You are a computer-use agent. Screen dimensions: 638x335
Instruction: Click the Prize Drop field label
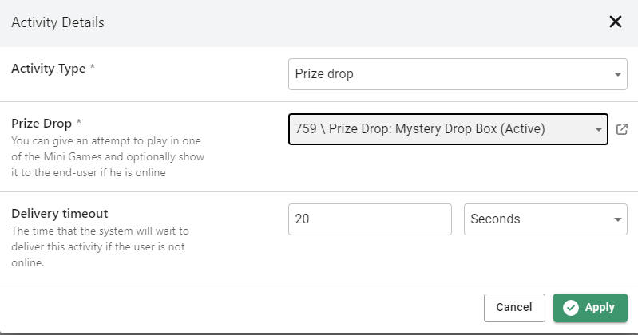(x=42, y=123)
